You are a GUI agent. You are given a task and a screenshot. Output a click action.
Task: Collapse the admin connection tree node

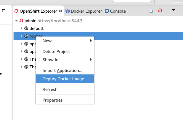pos(17,21)
